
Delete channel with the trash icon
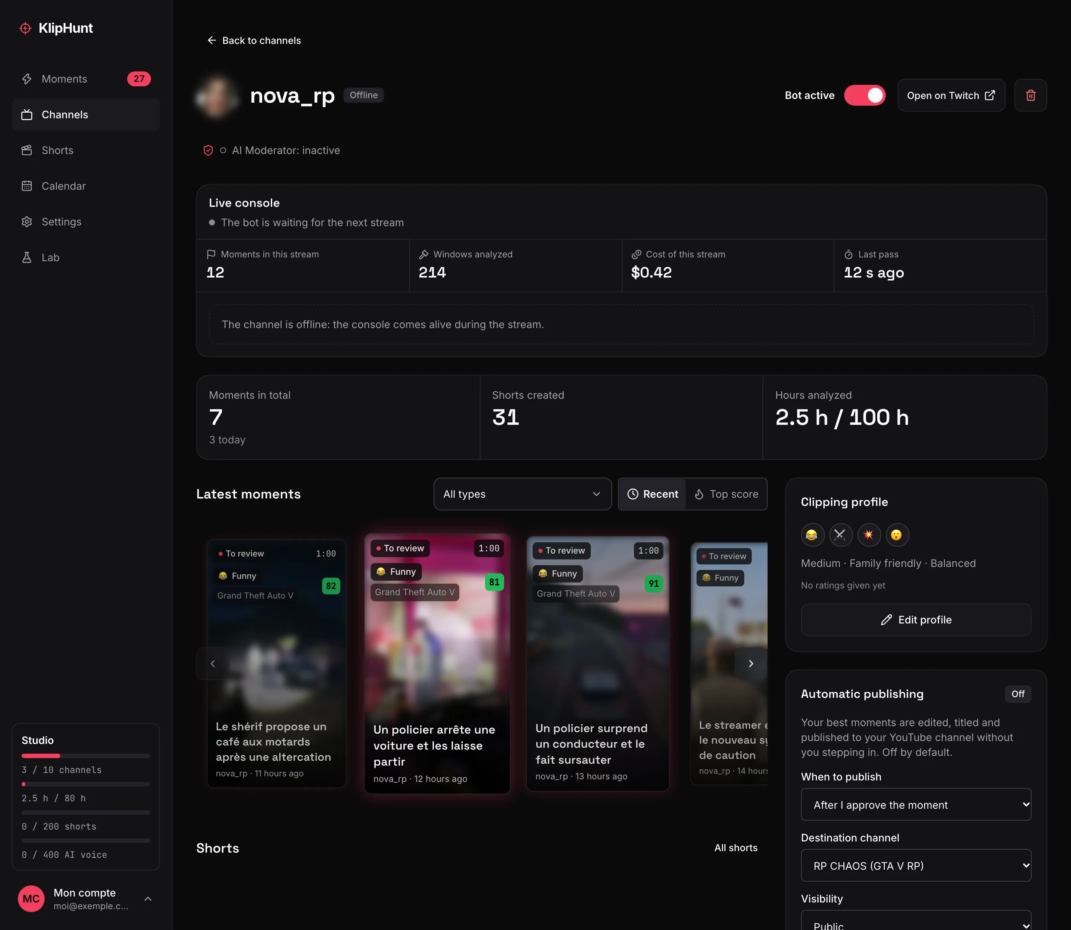click(x=1030, y=96)
